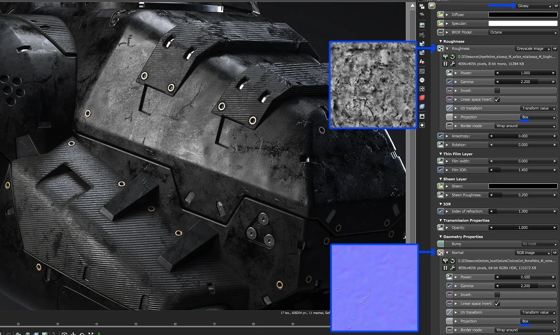Image resolution: width=560 pixels, height=335 pixels.
Task: Select the camera icon in sidebar
Action: click(422, 35)
